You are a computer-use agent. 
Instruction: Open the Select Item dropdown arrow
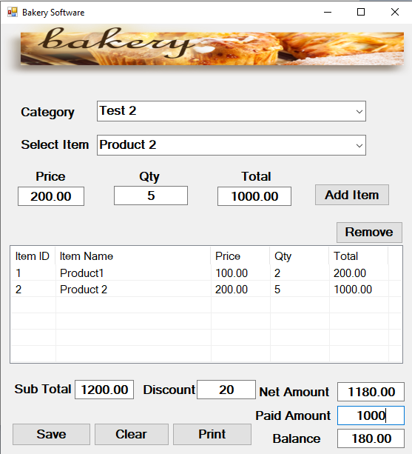click(x=359, y=145)
